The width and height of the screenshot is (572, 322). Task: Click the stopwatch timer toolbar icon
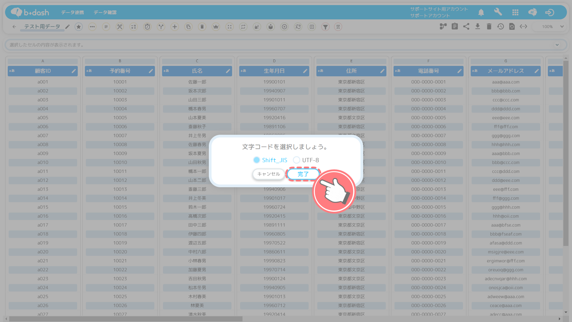tap(147, 27)
